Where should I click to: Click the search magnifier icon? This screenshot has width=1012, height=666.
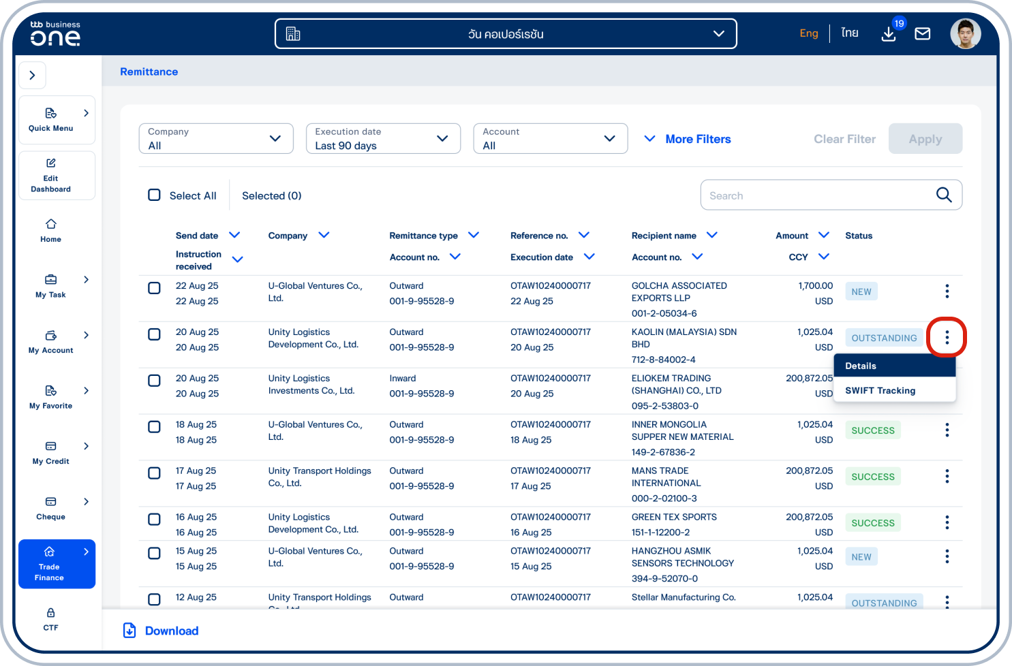click(944, 195)
